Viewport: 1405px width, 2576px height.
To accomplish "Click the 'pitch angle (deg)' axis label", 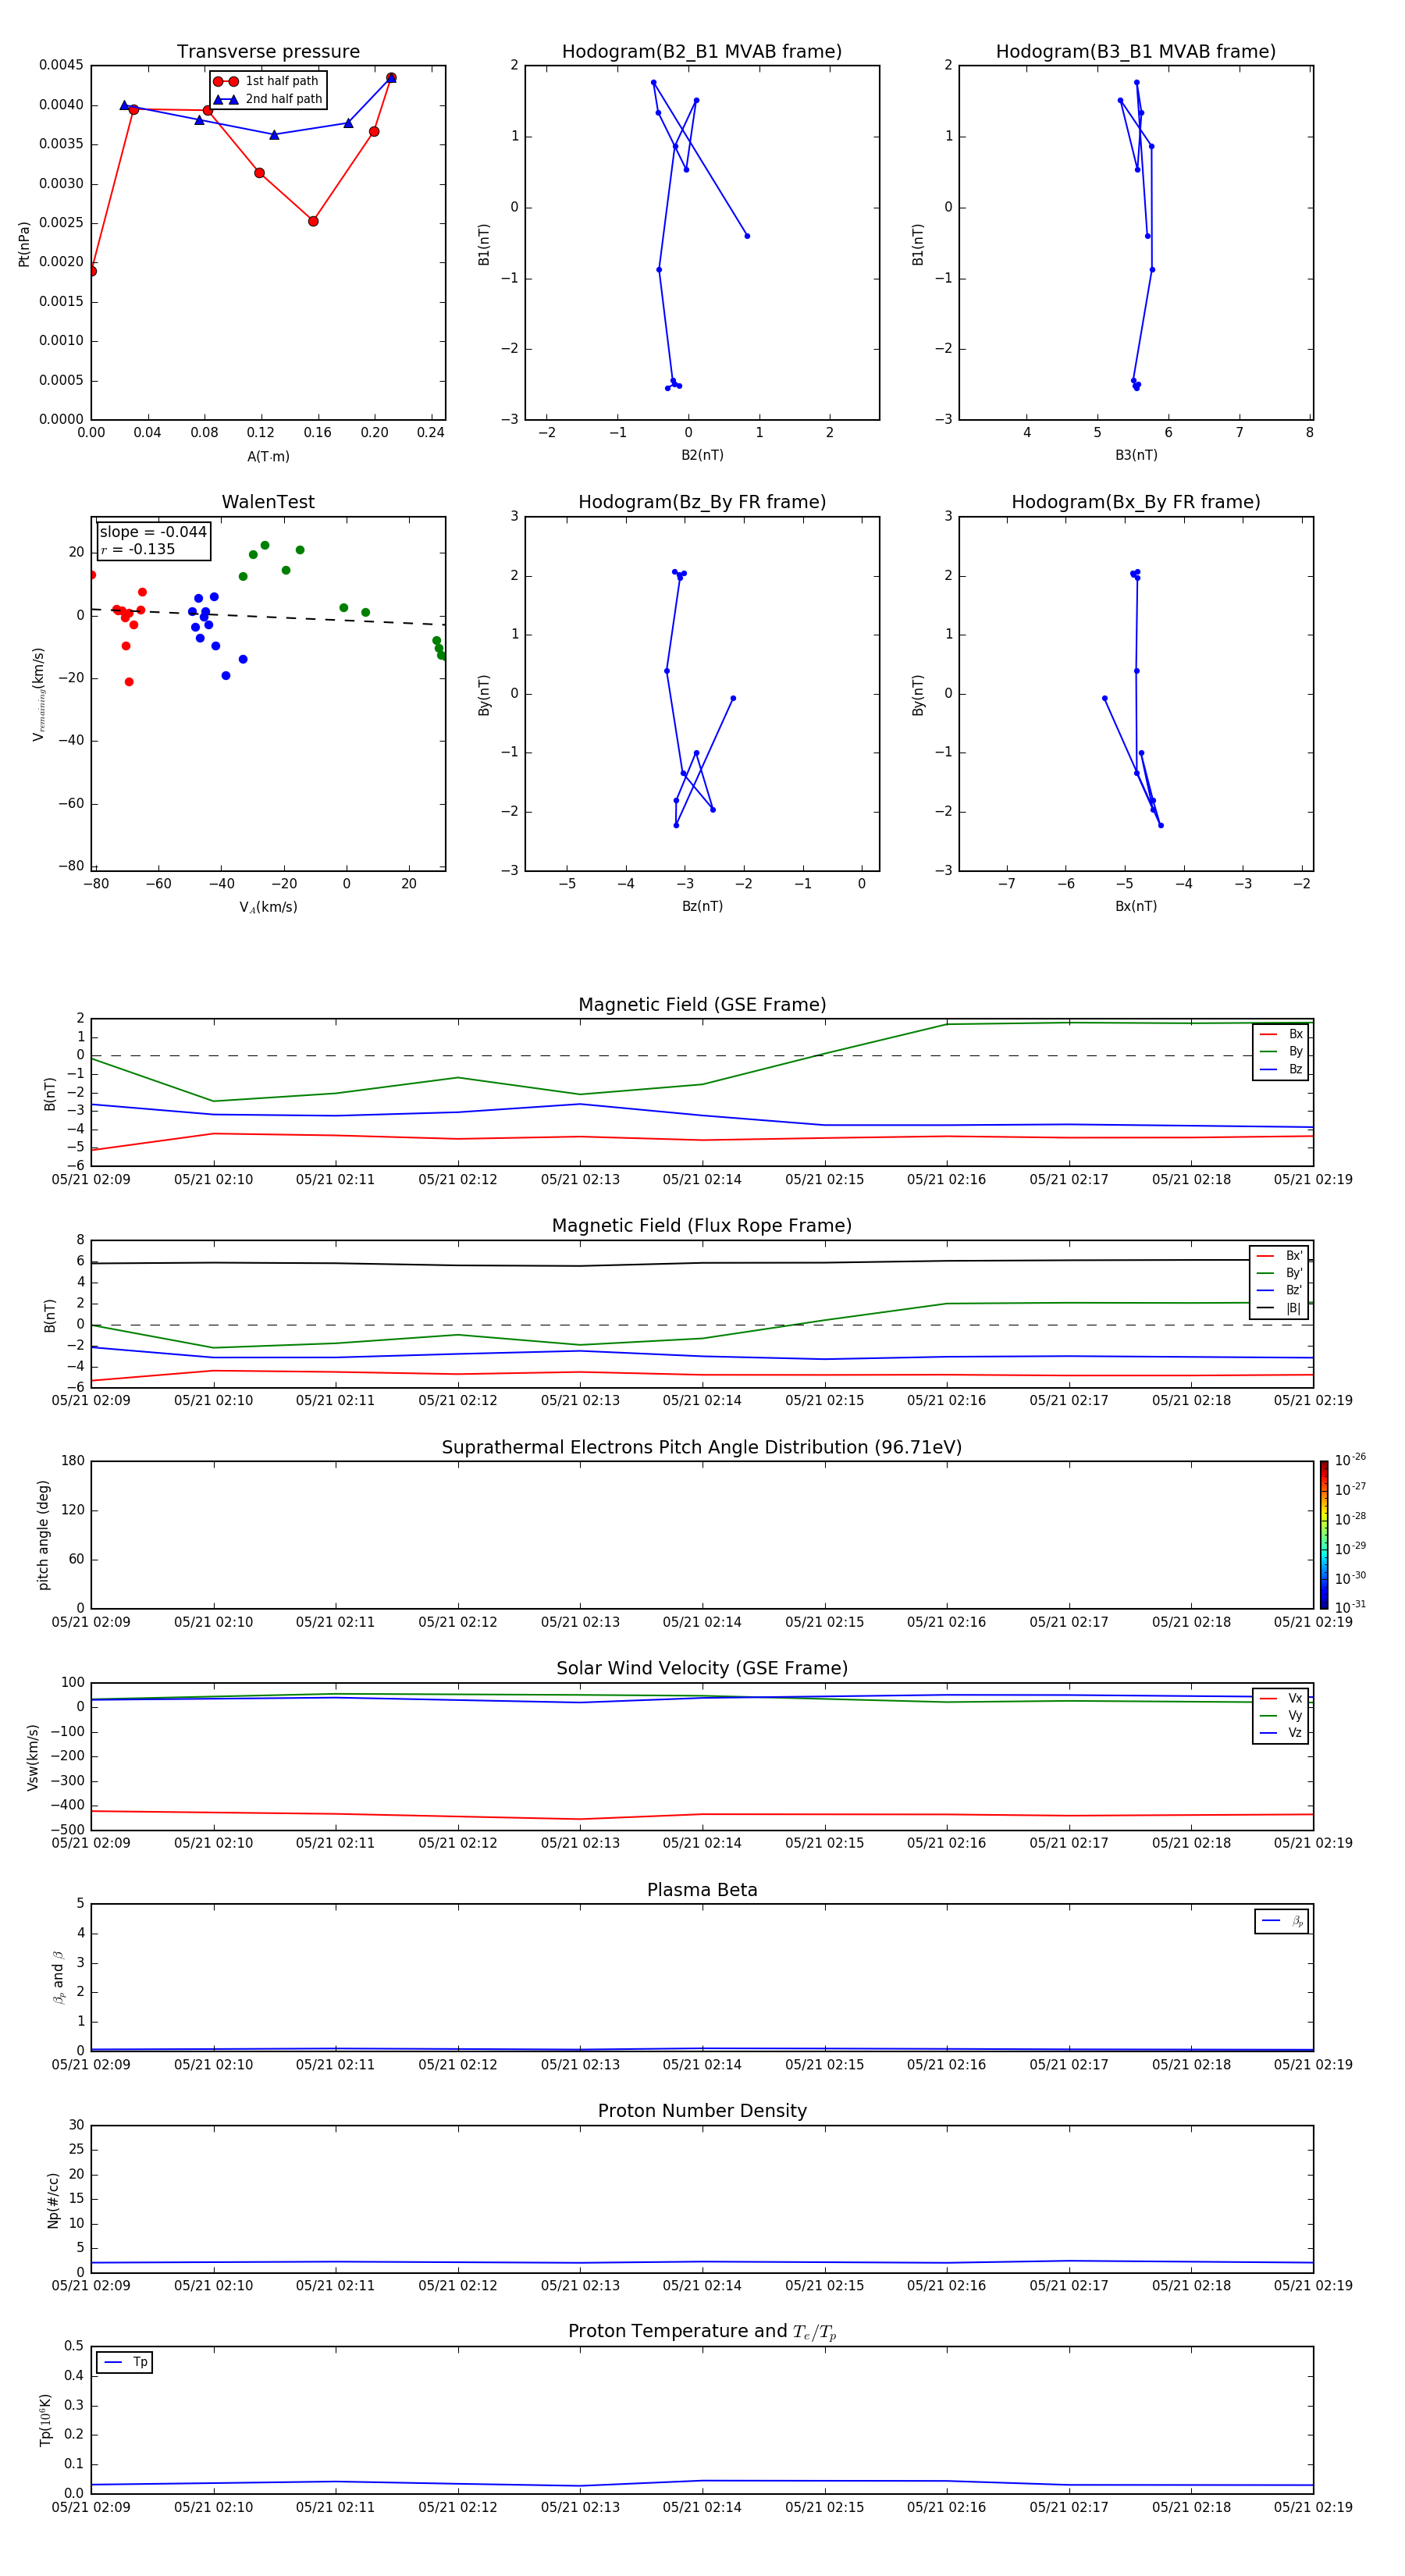I will (x=43, y=1535).
